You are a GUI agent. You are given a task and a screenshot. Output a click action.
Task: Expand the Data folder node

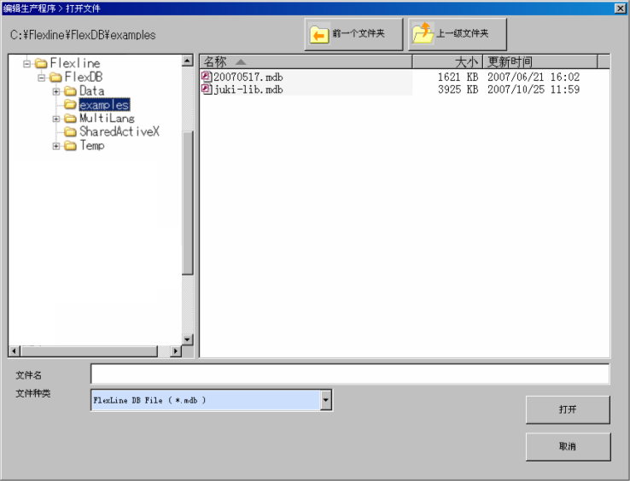(x=56, y=91)
